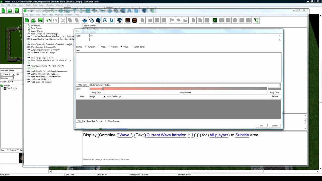Click the salmon start color swatch
The image size is (322, 181).
pos(96,89)
